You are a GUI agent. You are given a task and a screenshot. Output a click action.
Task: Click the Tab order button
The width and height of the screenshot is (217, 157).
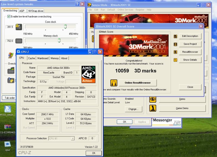[9, 98]
